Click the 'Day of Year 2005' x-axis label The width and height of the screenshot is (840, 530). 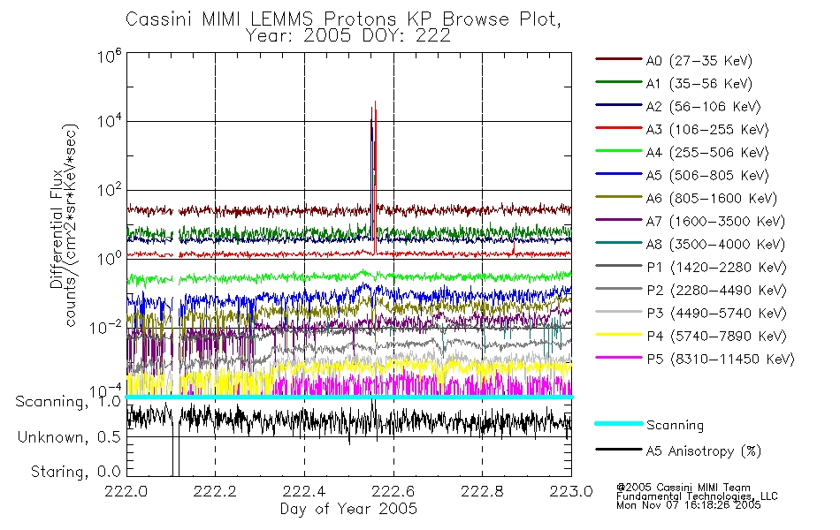[348, 509]
